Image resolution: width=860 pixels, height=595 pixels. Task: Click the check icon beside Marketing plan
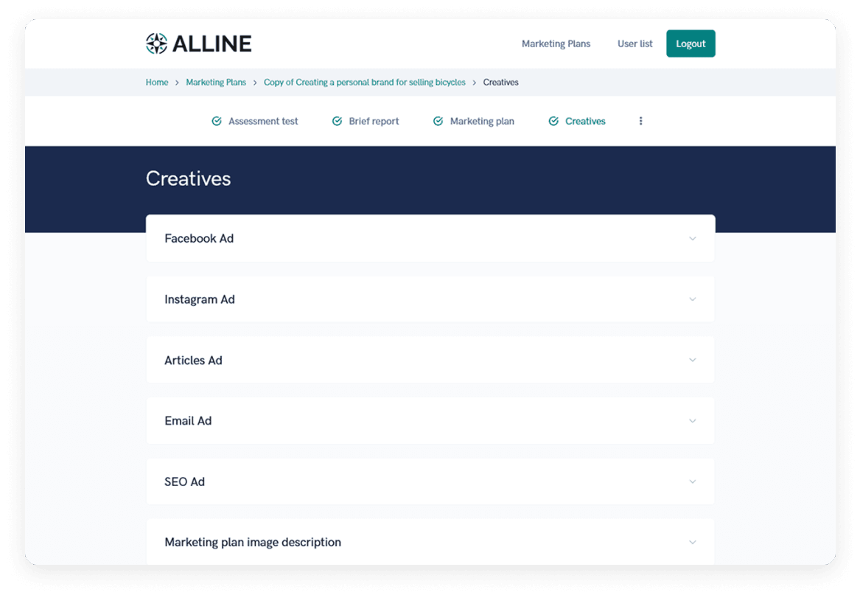pyautogui.click(x=438, y=121)
